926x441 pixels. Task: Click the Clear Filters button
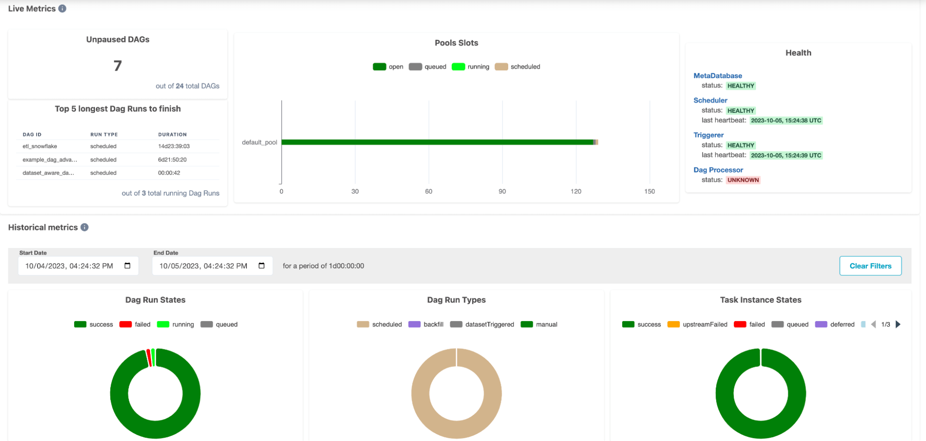[870, 266]
